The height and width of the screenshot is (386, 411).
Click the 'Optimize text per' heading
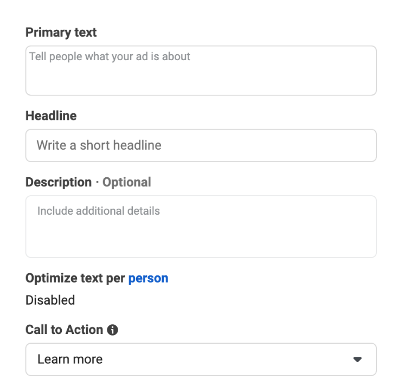pos(75,279)
